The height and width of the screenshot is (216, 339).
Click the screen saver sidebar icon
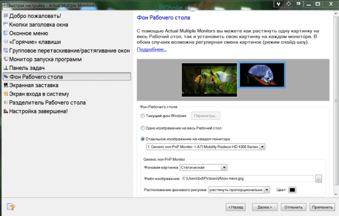(x=6, y=85)
